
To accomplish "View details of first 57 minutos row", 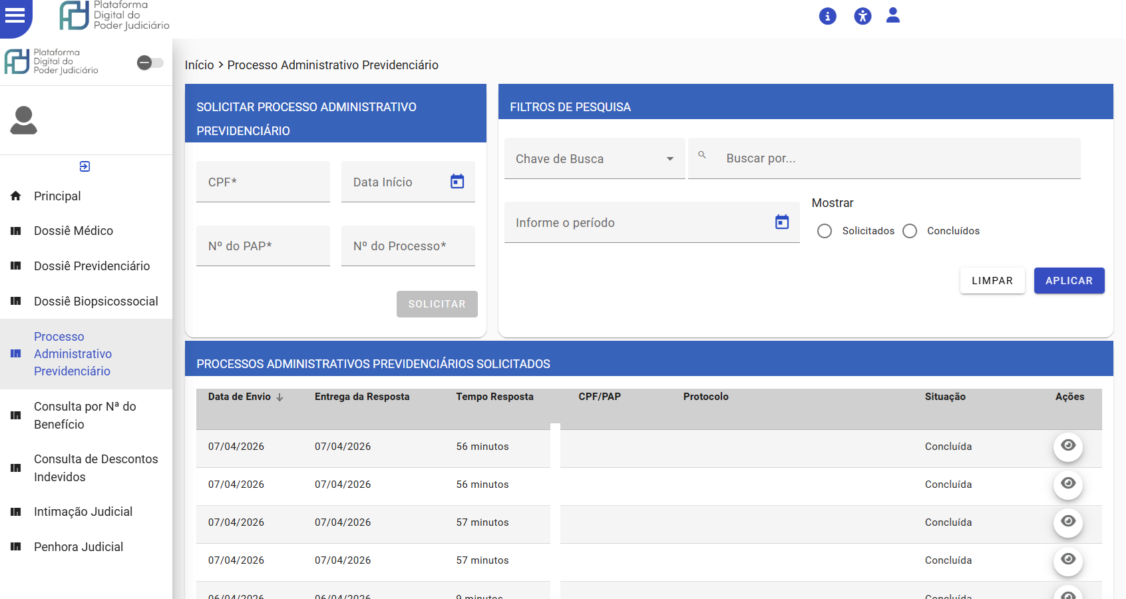I will coord(1068,522).
